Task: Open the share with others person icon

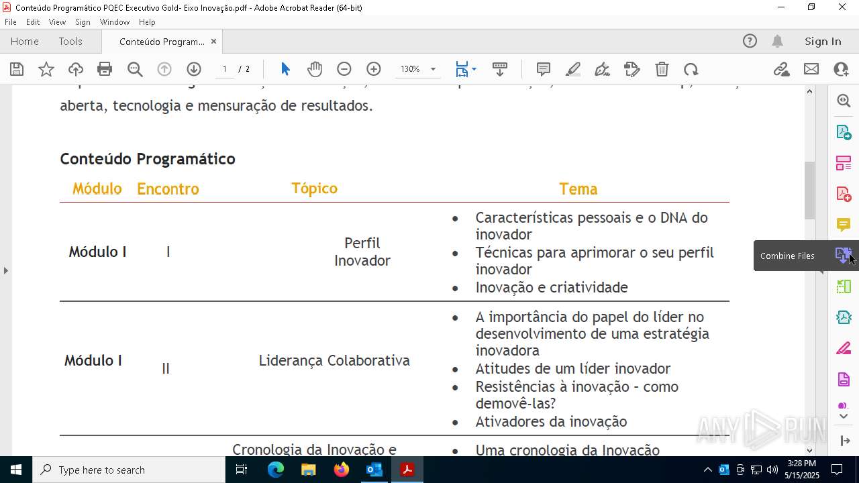Action: click(x=841, y=69)
